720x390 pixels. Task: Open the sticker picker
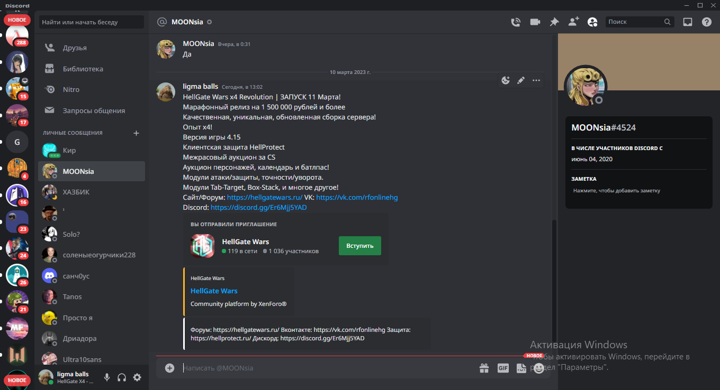pyautogui.click(x=521, y=368)
